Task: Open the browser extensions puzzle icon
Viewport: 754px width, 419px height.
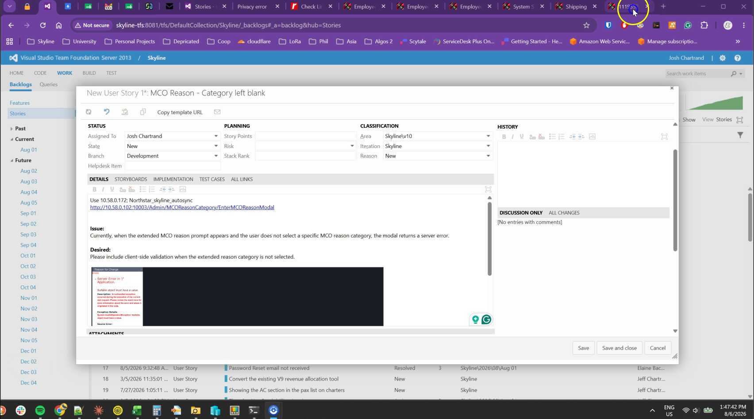Action: coord(704,25)
